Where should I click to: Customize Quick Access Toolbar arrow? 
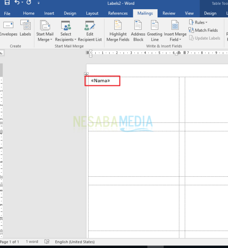(39, 3)
